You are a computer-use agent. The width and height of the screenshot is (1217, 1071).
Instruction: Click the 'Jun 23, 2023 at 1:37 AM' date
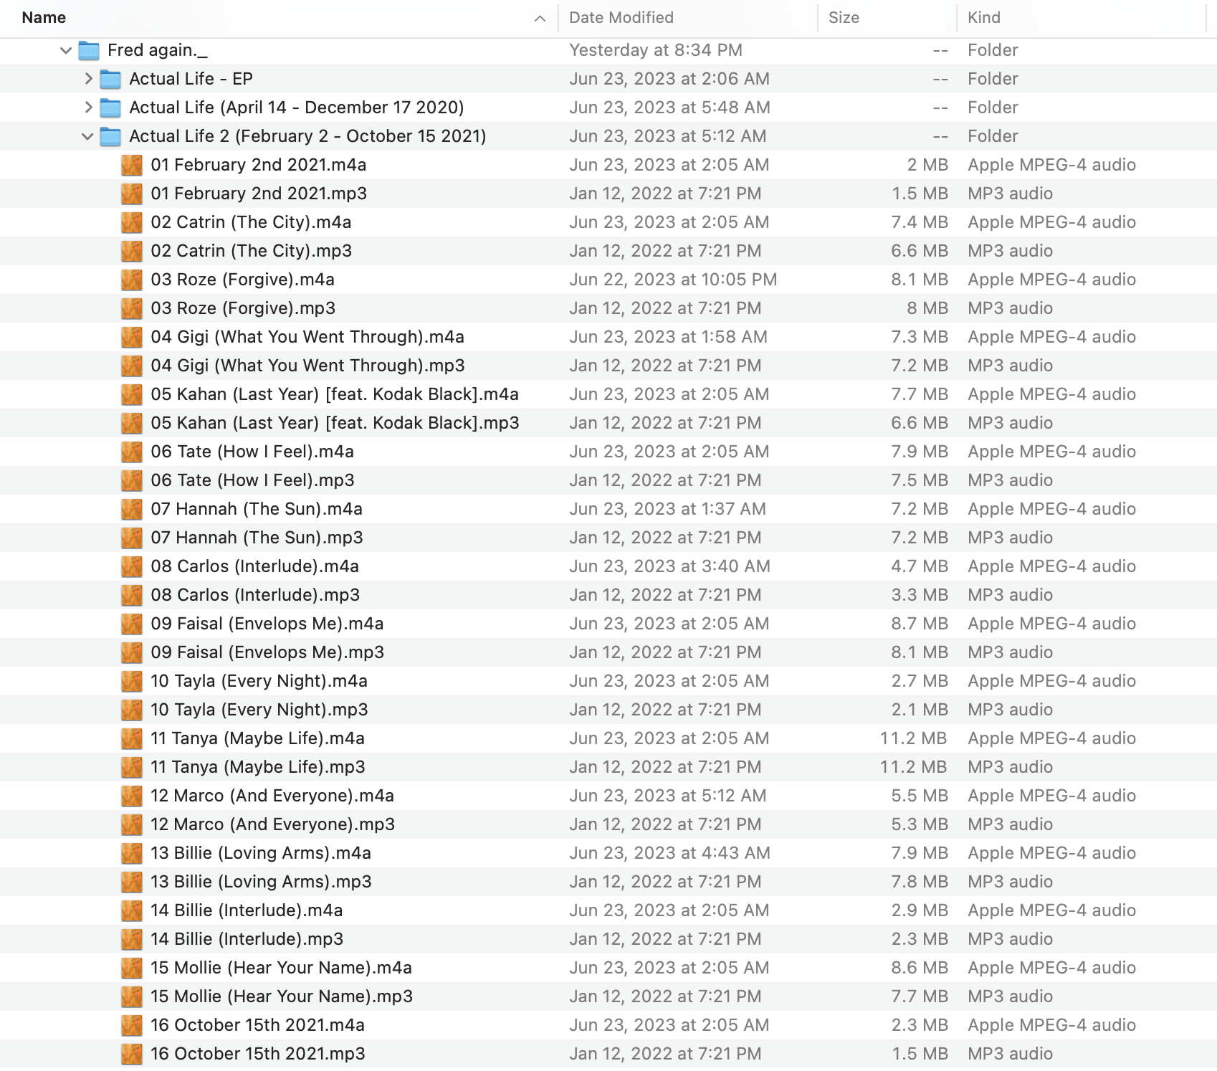coord(667,509)
